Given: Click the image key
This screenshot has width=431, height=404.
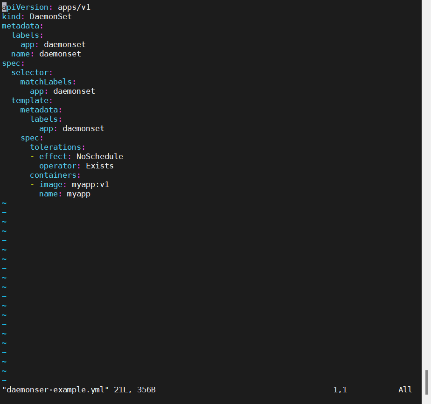Looking at the screenshot, I should pyautogui.click(x=51, y=185).
